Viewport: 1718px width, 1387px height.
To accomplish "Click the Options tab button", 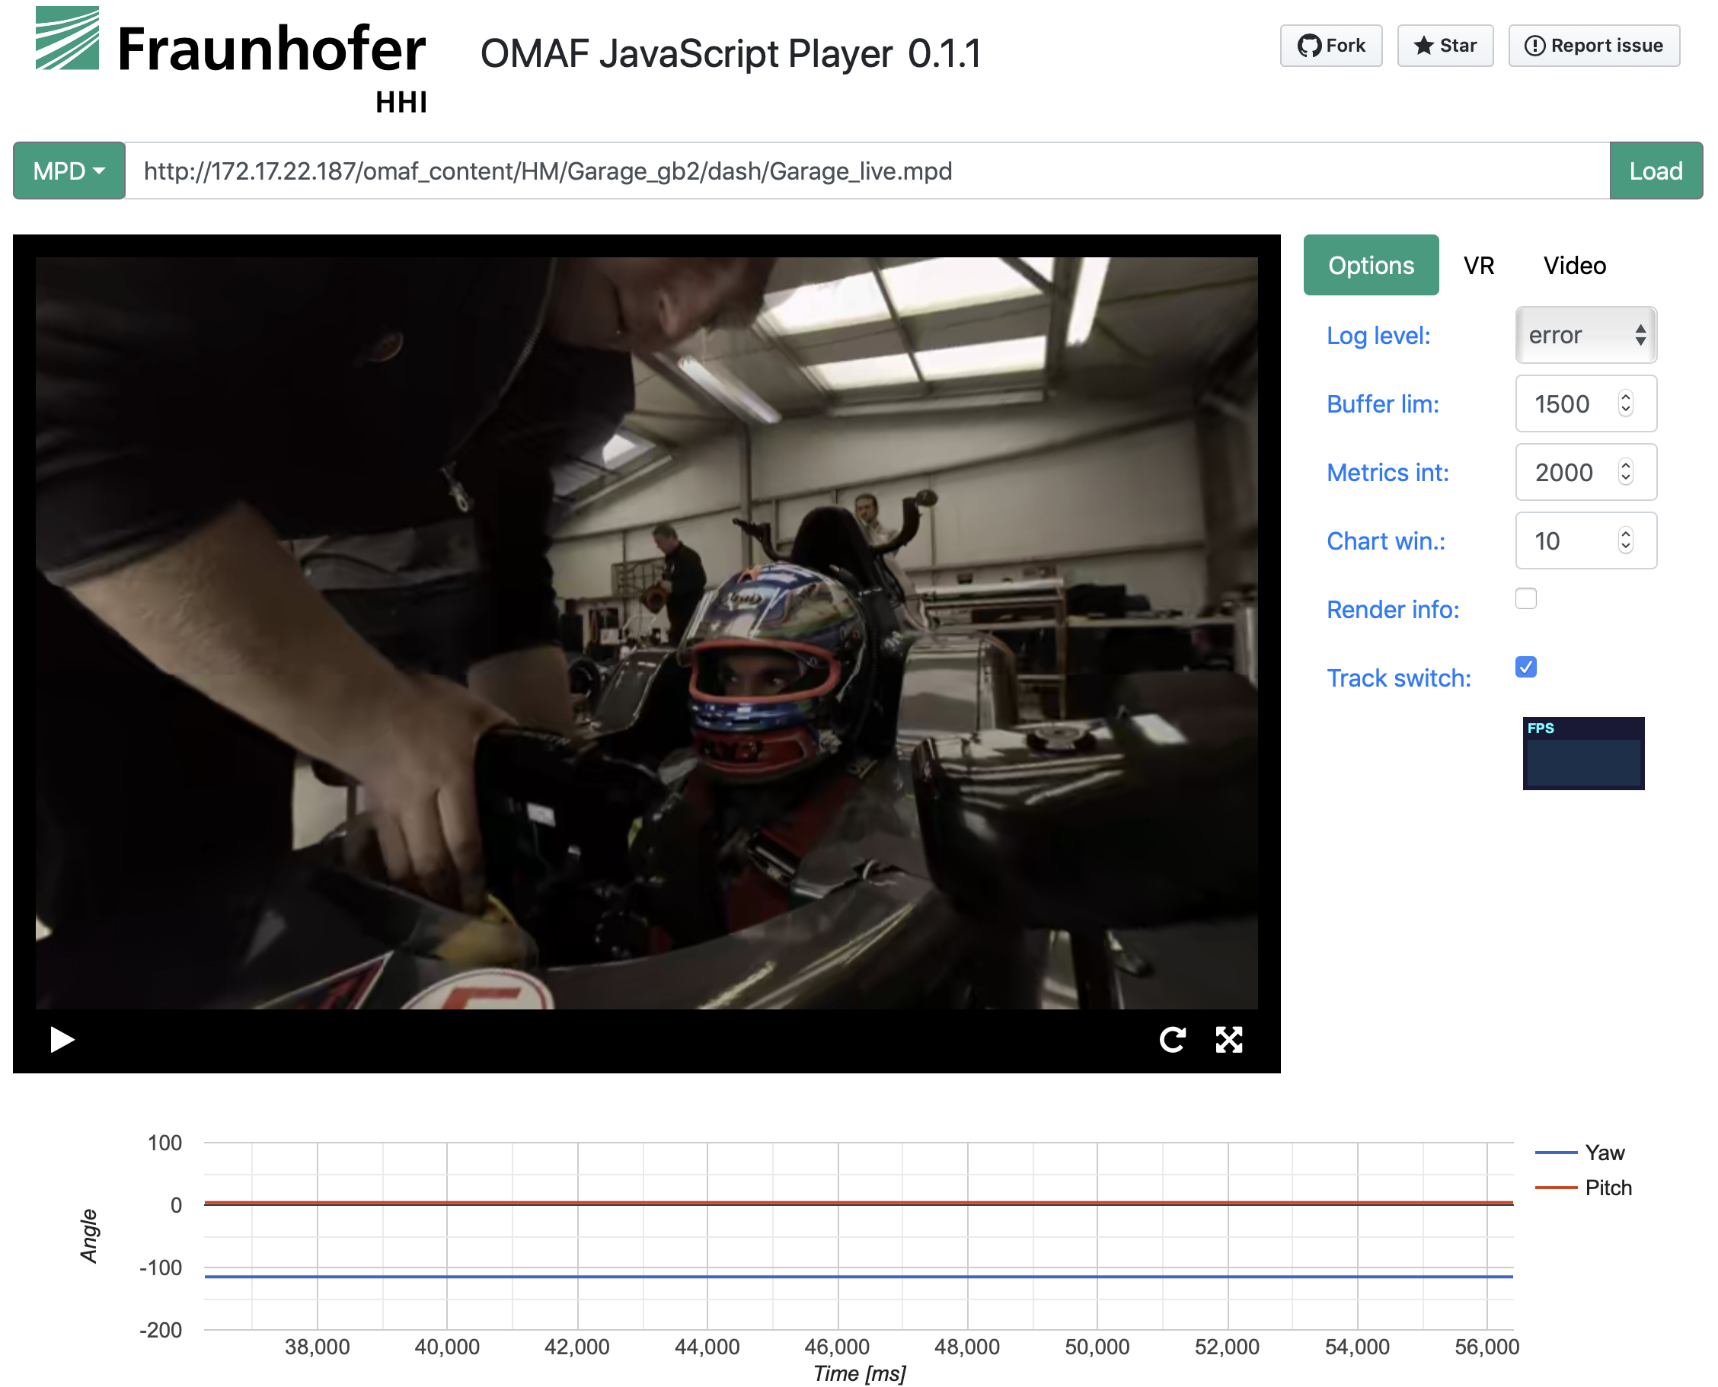I will click(1371, 265).
